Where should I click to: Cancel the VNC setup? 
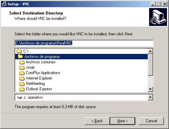(x=151, y=121)
